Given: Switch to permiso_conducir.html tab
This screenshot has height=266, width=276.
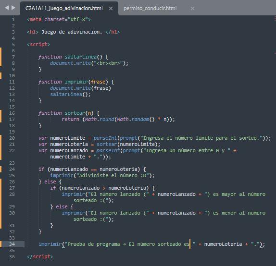Looking at the screenshot, I should tap(150, 8).
